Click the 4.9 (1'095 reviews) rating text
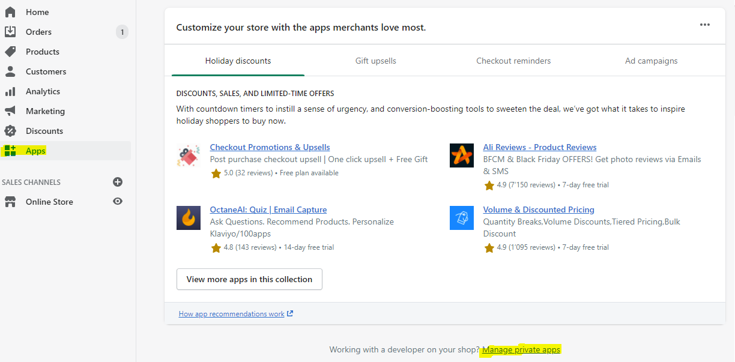The image size is (735, 362). [x=526, y=247]
